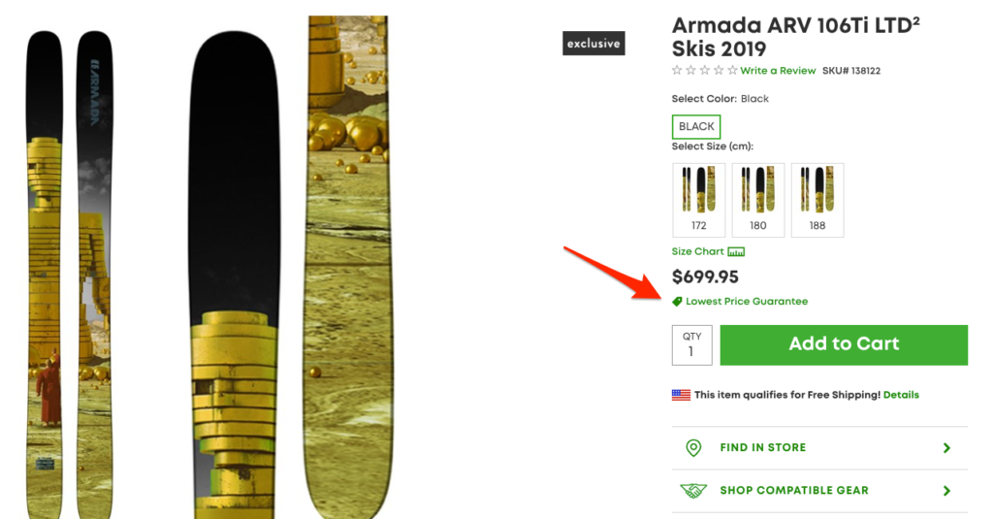Viewport: 993px width, 519px height.
Task: Click the fifth review star
Action: 732,71
